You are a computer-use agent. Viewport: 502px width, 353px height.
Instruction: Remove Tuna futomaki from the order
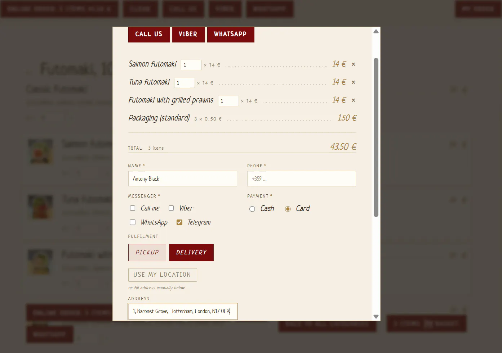[x=354, y=82]
